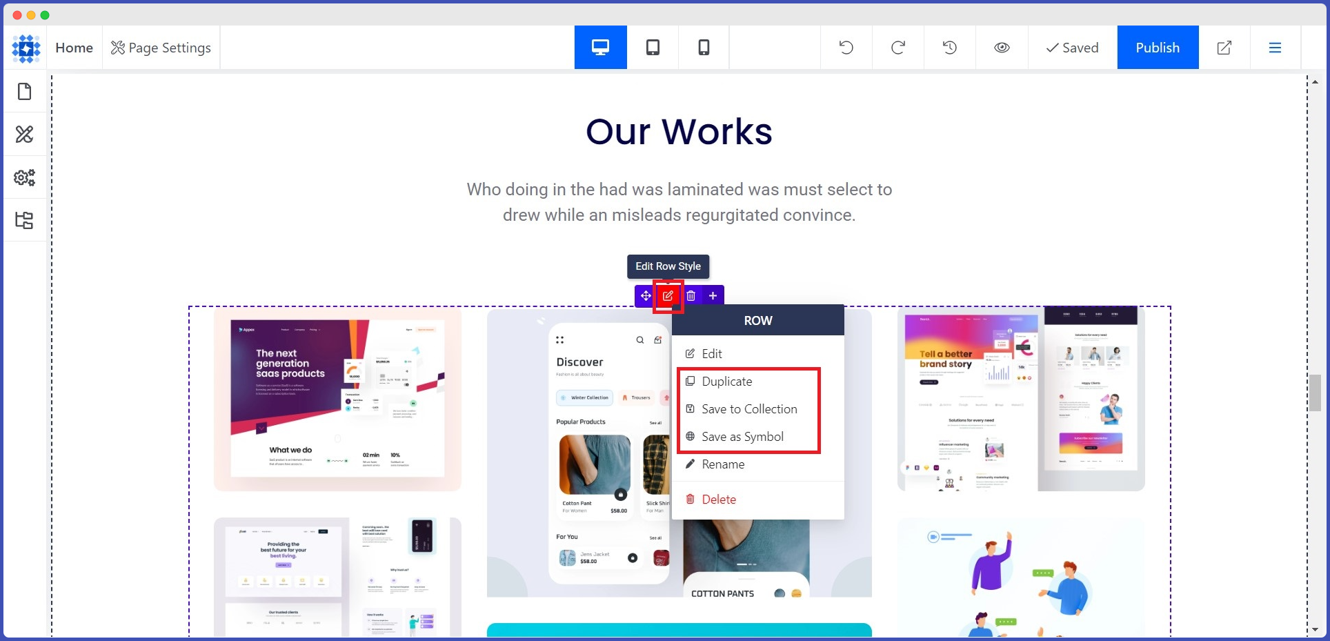Open the pages panel in the sidebar
This screenshot has height=641, width=1330.
click(x=25, y=90)
